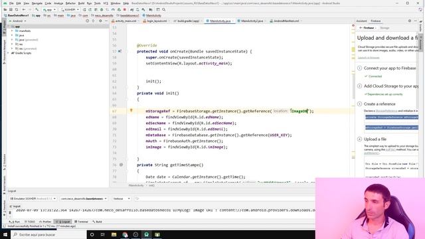Open the Terminal tool window tab
The width and height of the screenshot is (425, 239).
81,222
